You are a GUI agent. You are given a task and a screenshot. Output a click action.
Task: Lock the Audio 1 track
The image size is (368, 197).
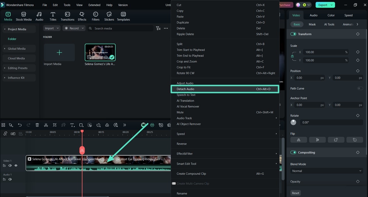tap(4, 179)
